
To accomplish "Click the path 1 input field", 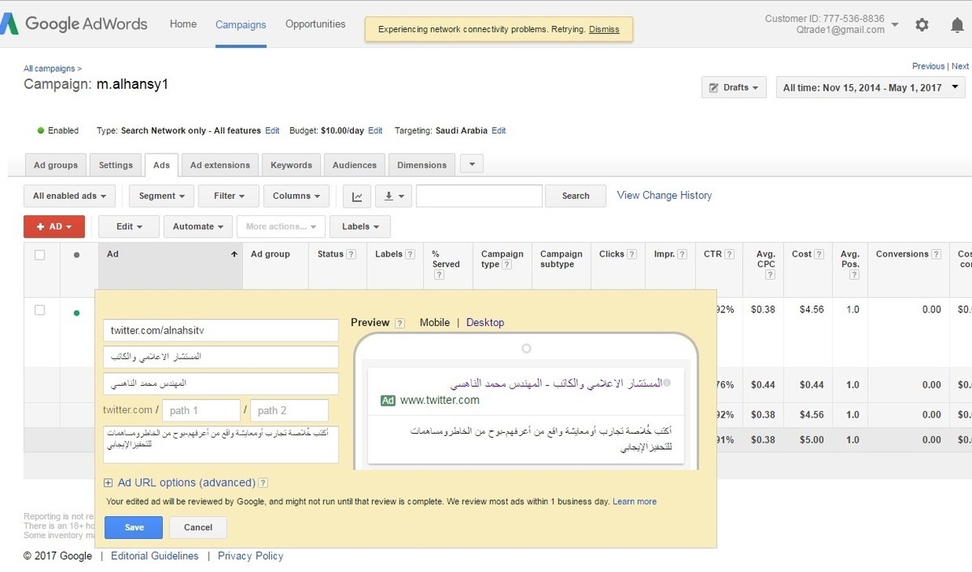I will click(201, 410).
